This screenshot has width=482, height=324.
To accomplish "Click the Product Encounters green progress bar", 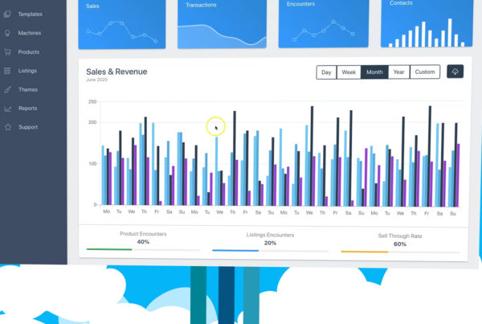I will pos(109,250).
